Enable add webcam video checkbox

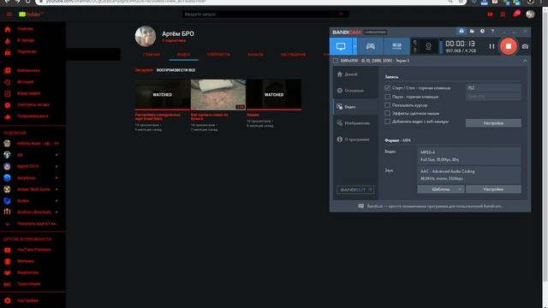[x=387, y=121]
